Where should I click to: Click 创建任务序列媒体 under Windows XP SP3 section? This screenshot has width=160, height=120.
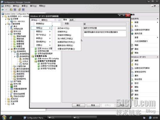[142, 68]
